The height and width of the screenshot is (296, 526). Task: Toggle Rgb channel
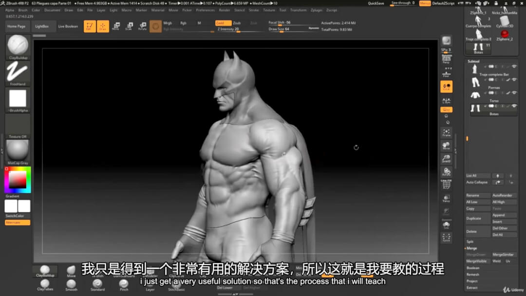click(x=183, y=23)
